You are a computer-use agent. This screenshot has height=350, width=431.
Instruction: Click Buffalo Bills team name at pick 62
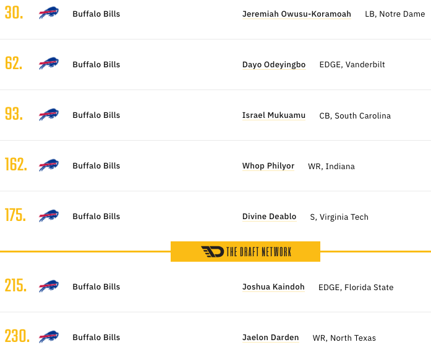[96, 64]
